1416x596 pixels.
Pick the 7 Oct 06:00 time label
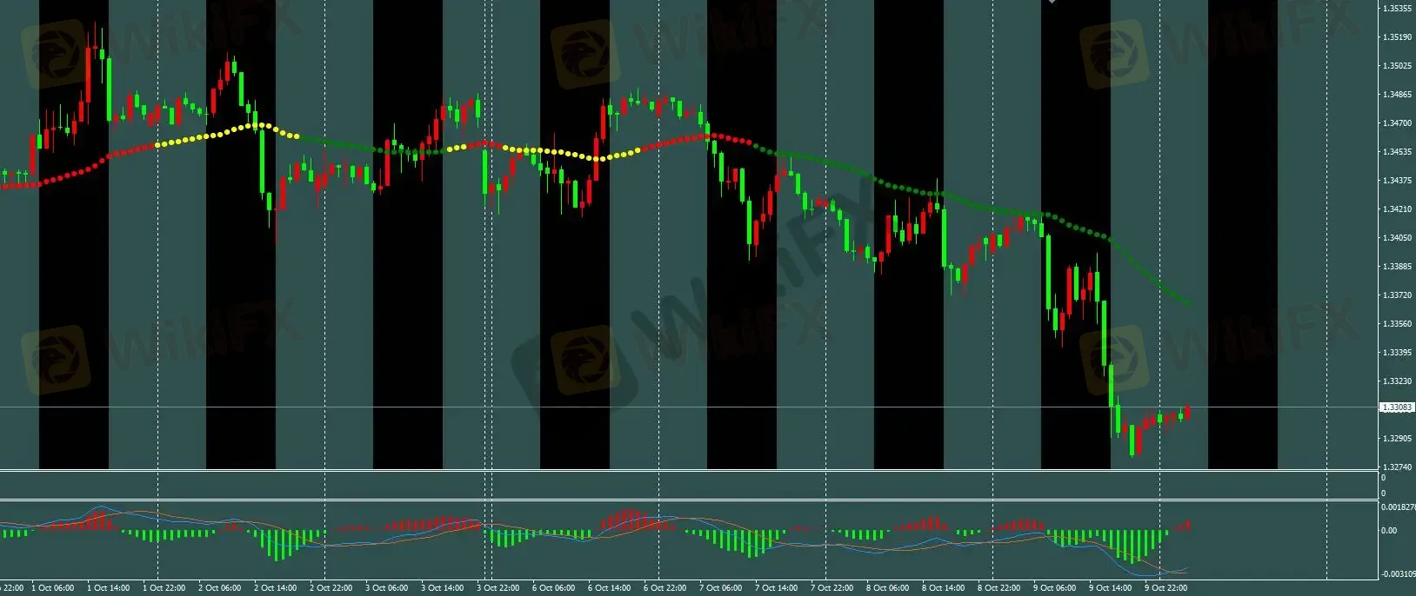pyautogui.click(x=721, y=588)
